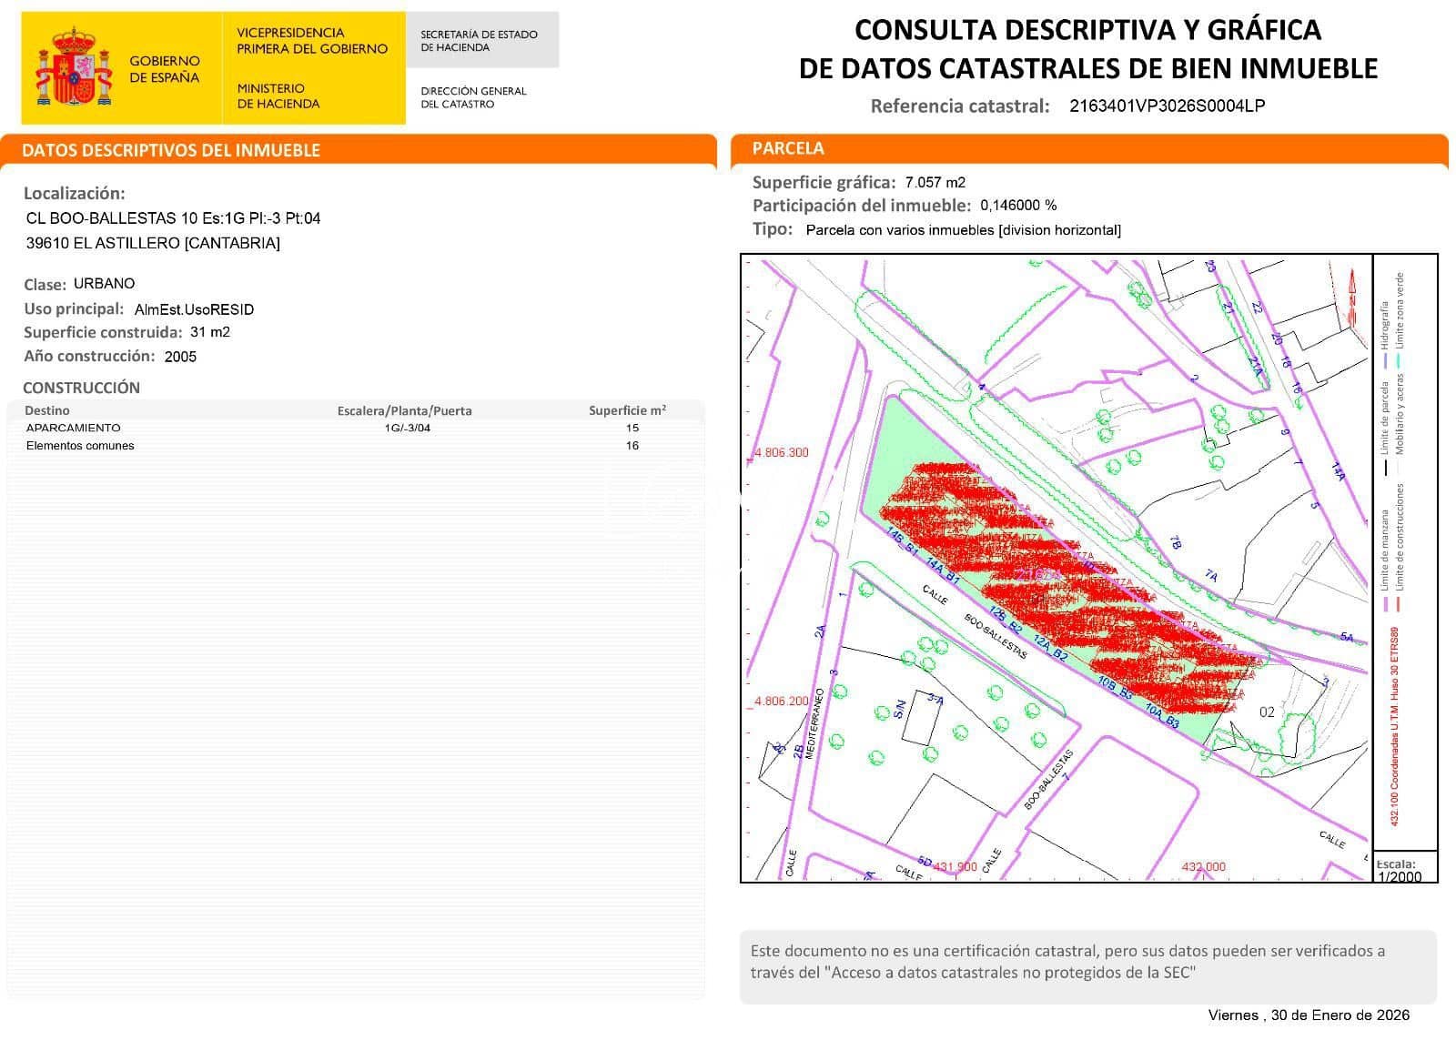Expand the CONSTRUCCIÓN section
Image resolution: width=1456 pixels, height=1040 pixels.
pos(82,387)
